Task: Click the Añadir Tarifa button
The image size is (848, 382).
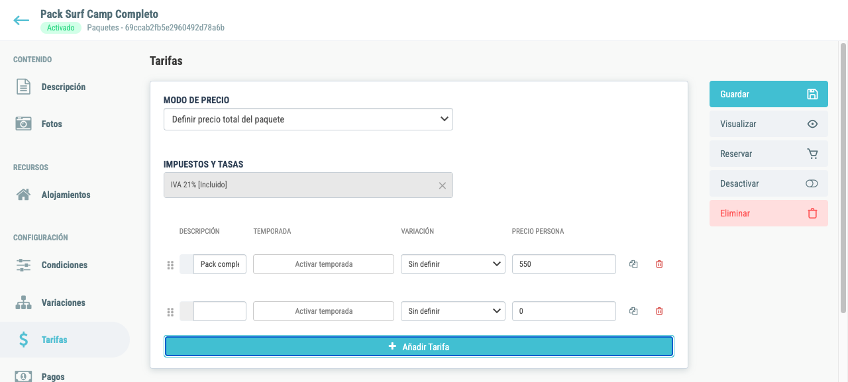Action: [x=419, y=346]
